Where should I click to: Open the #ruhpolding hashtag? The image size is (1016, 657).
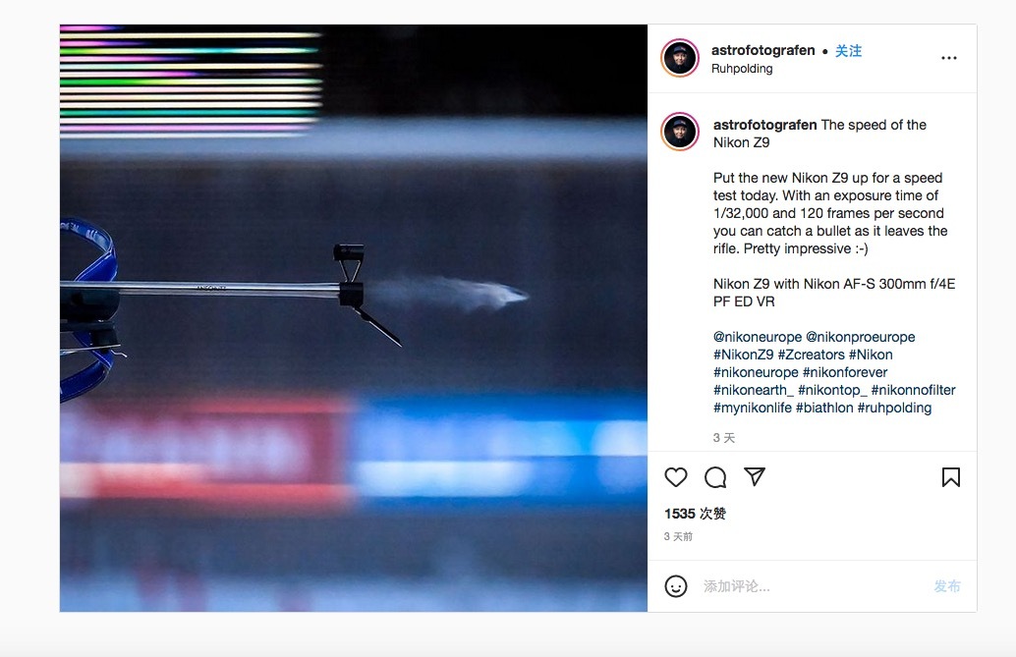894,408
